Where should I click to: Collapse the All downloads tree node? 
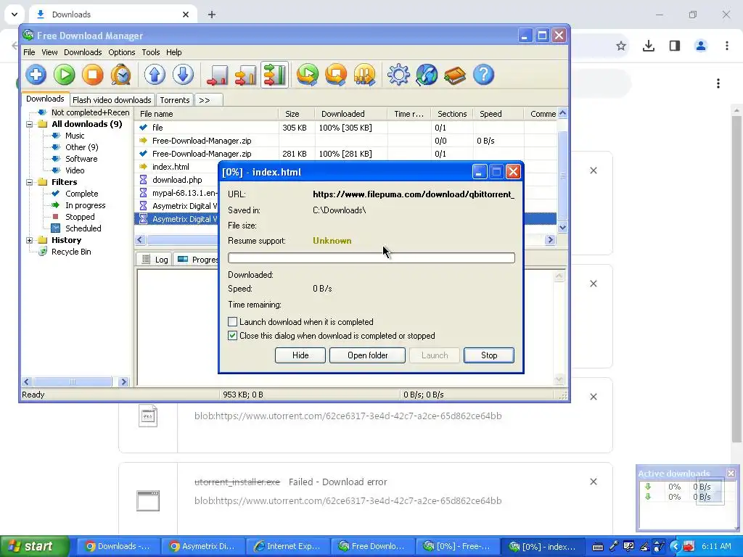pos(29,124)
